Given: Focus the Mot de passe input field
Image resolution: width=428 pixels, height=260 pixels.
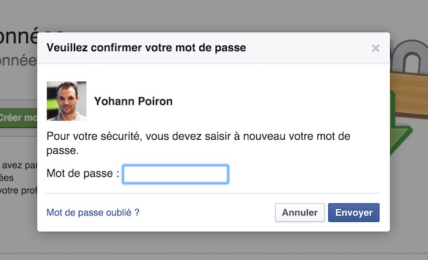Looking at the screenshot, I should (x=175, y=174).
